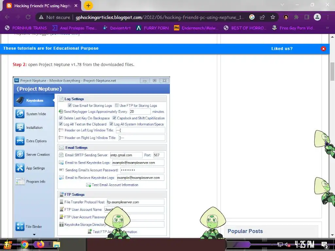Image resolution: width=335 pixels, height=251 pixels.
Task: Open the tab search chevron
Action: point(282,5)
